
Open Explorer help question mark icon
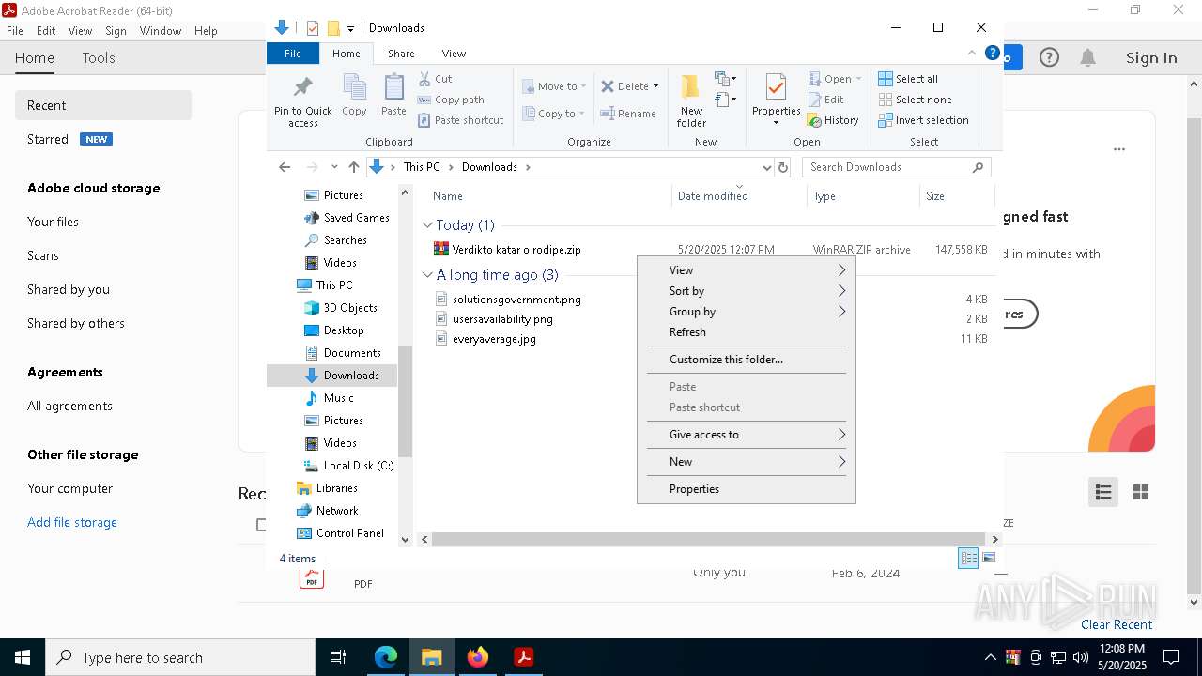[x=992, y=54]
